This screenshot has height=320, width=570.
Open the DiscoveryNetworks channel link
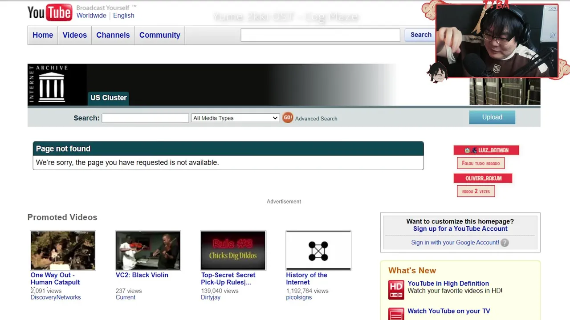point(56,297)
